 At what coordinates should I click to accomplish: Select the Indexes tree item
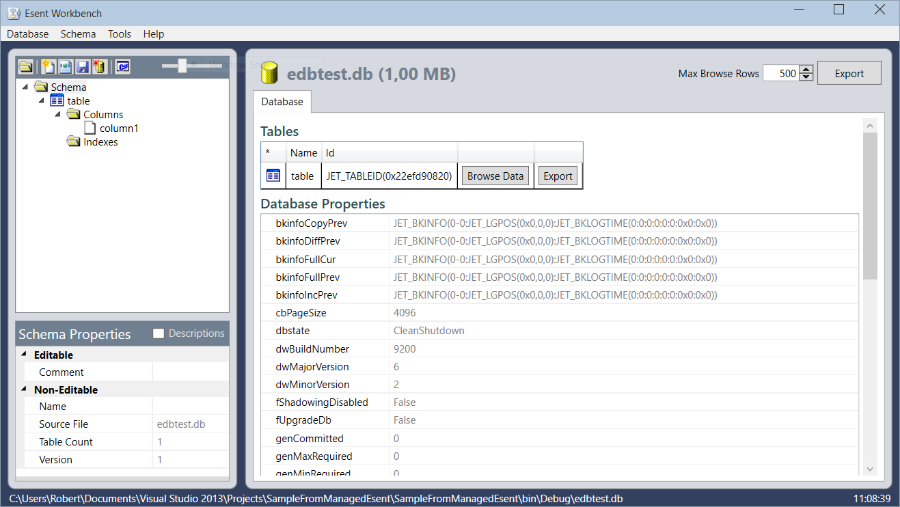(100, 141)
